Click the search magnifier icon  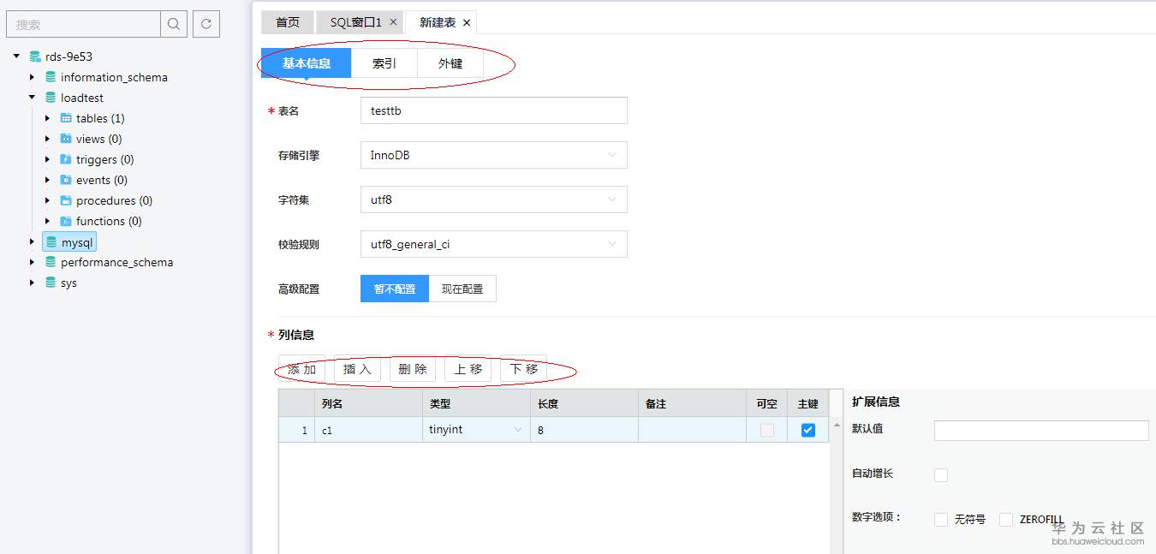(174, 24)
